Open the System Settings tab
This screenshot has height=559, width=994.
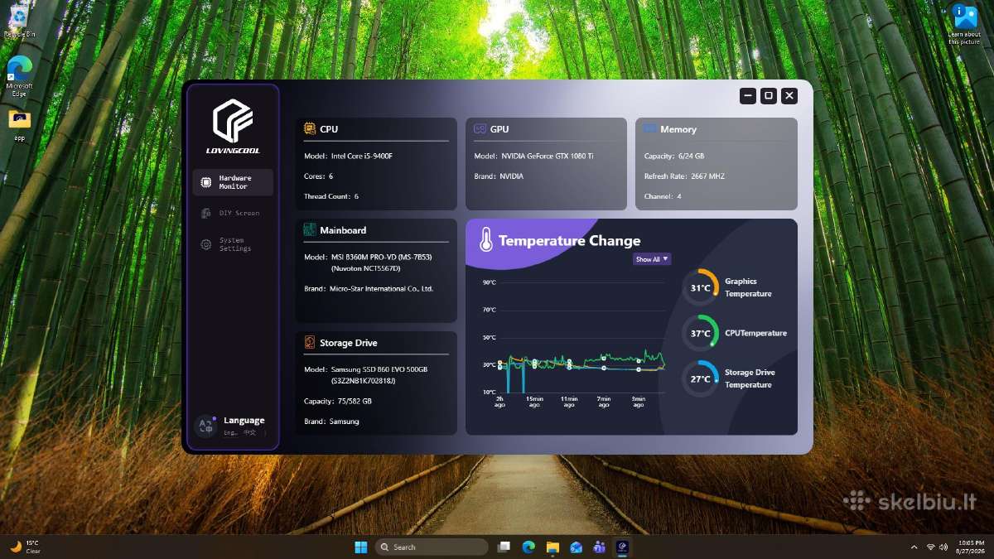[233, 244]
